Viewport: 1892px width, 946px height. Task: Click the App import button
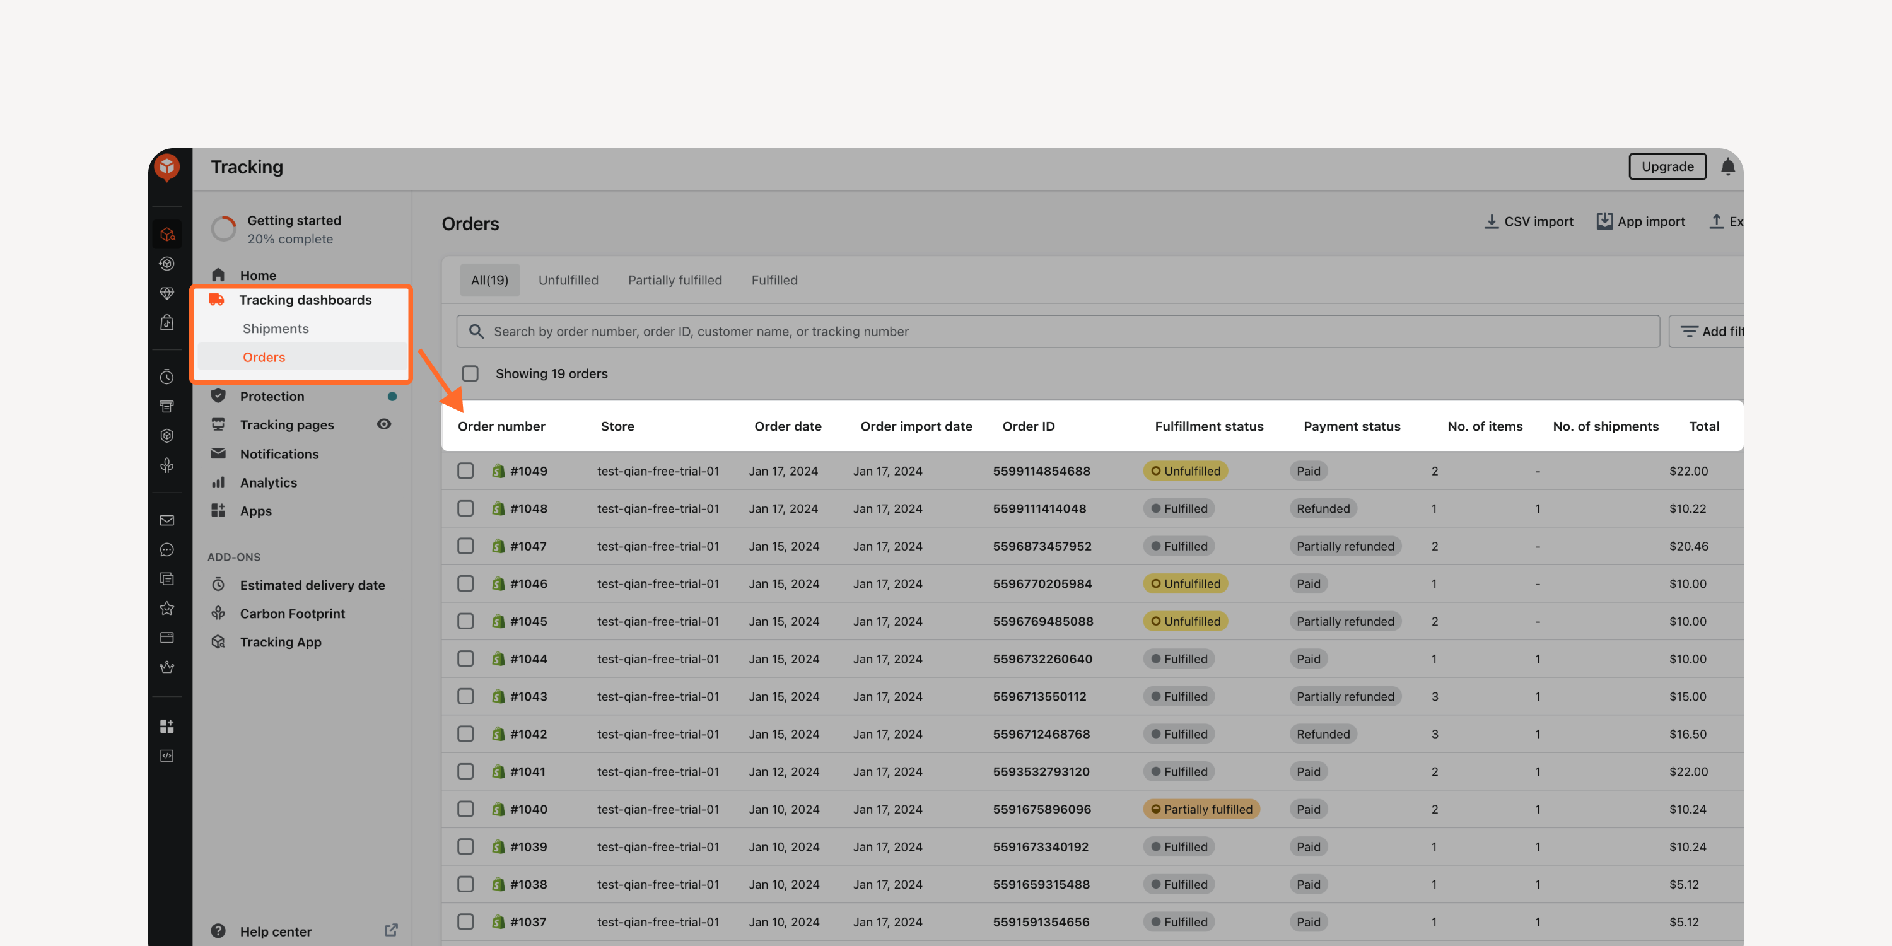(x=1641, y=221)
